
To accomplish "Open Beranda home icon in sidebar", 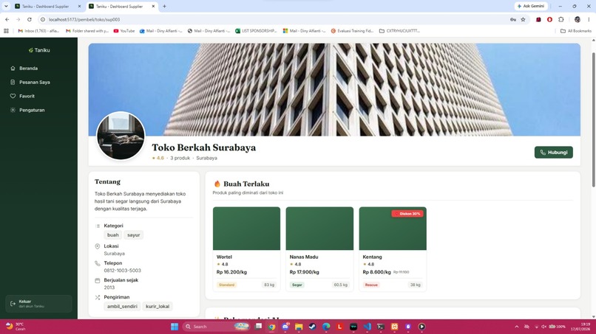I will point(13,69).
